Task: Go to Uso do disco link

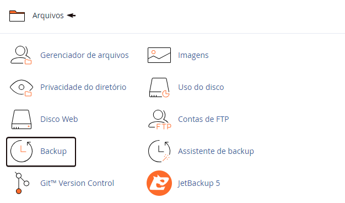Action: click(x=201, y=87)
